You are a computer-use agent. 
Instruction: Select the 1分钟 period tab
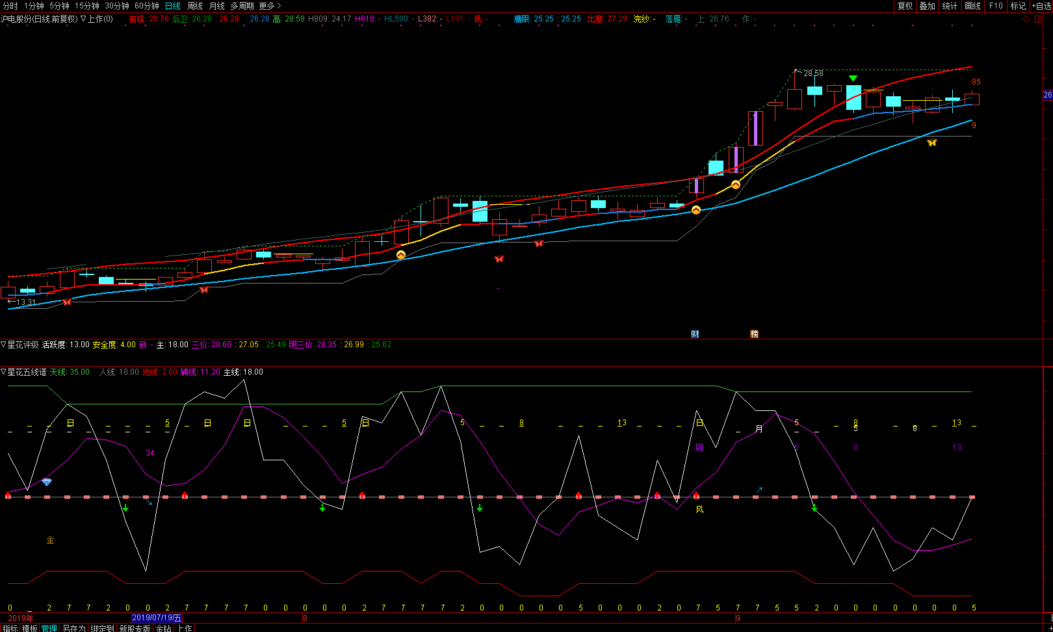click(x=34, y=6)
